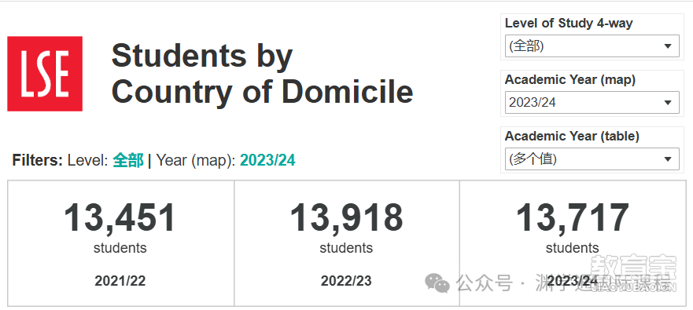Open the Academic Year (table) dropdown
Image resolution: width=693 pixels, height=310 pixels.
coord(592,159)
